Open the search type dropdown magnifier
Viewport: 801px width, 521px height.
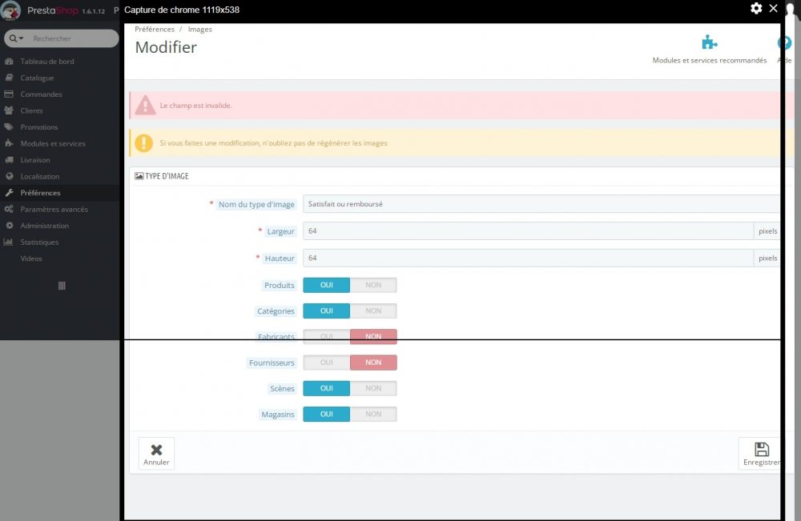pos(16,38)
